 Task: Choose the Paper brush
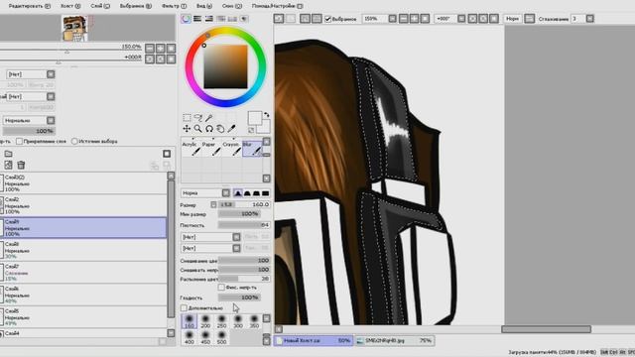click(x=211, y=148)
